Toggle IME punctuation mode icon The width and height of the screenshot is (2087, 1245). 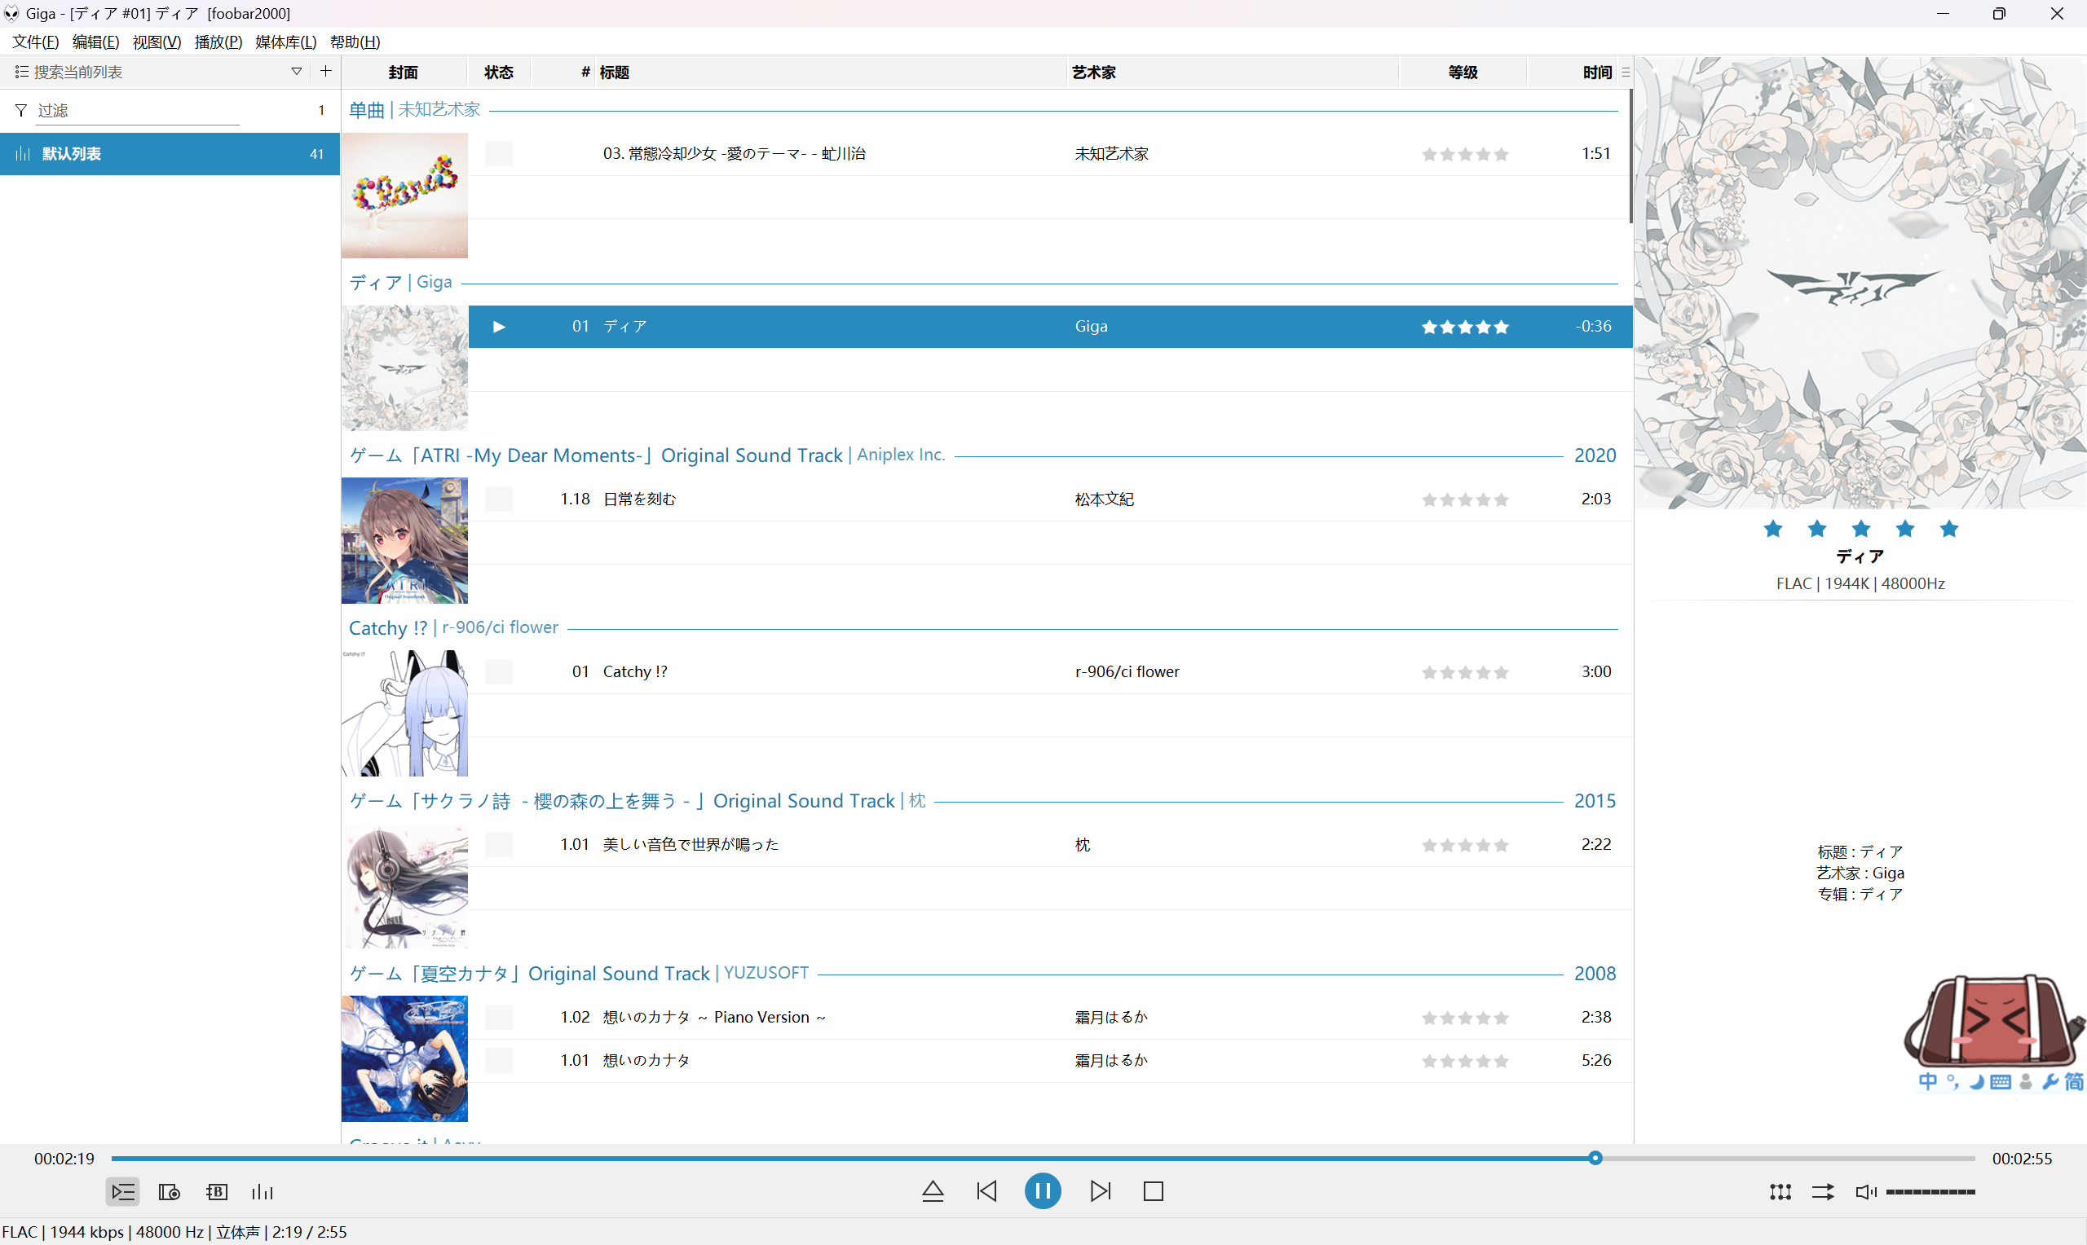pyautogui.click(x=1952, y=1081)
